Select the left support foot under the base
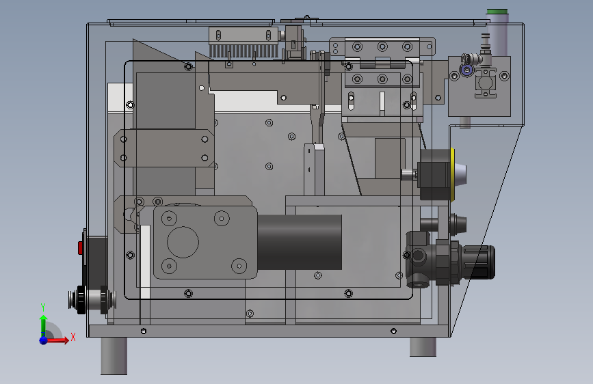The height and width of the screenshot is (384, 593). 114,356
